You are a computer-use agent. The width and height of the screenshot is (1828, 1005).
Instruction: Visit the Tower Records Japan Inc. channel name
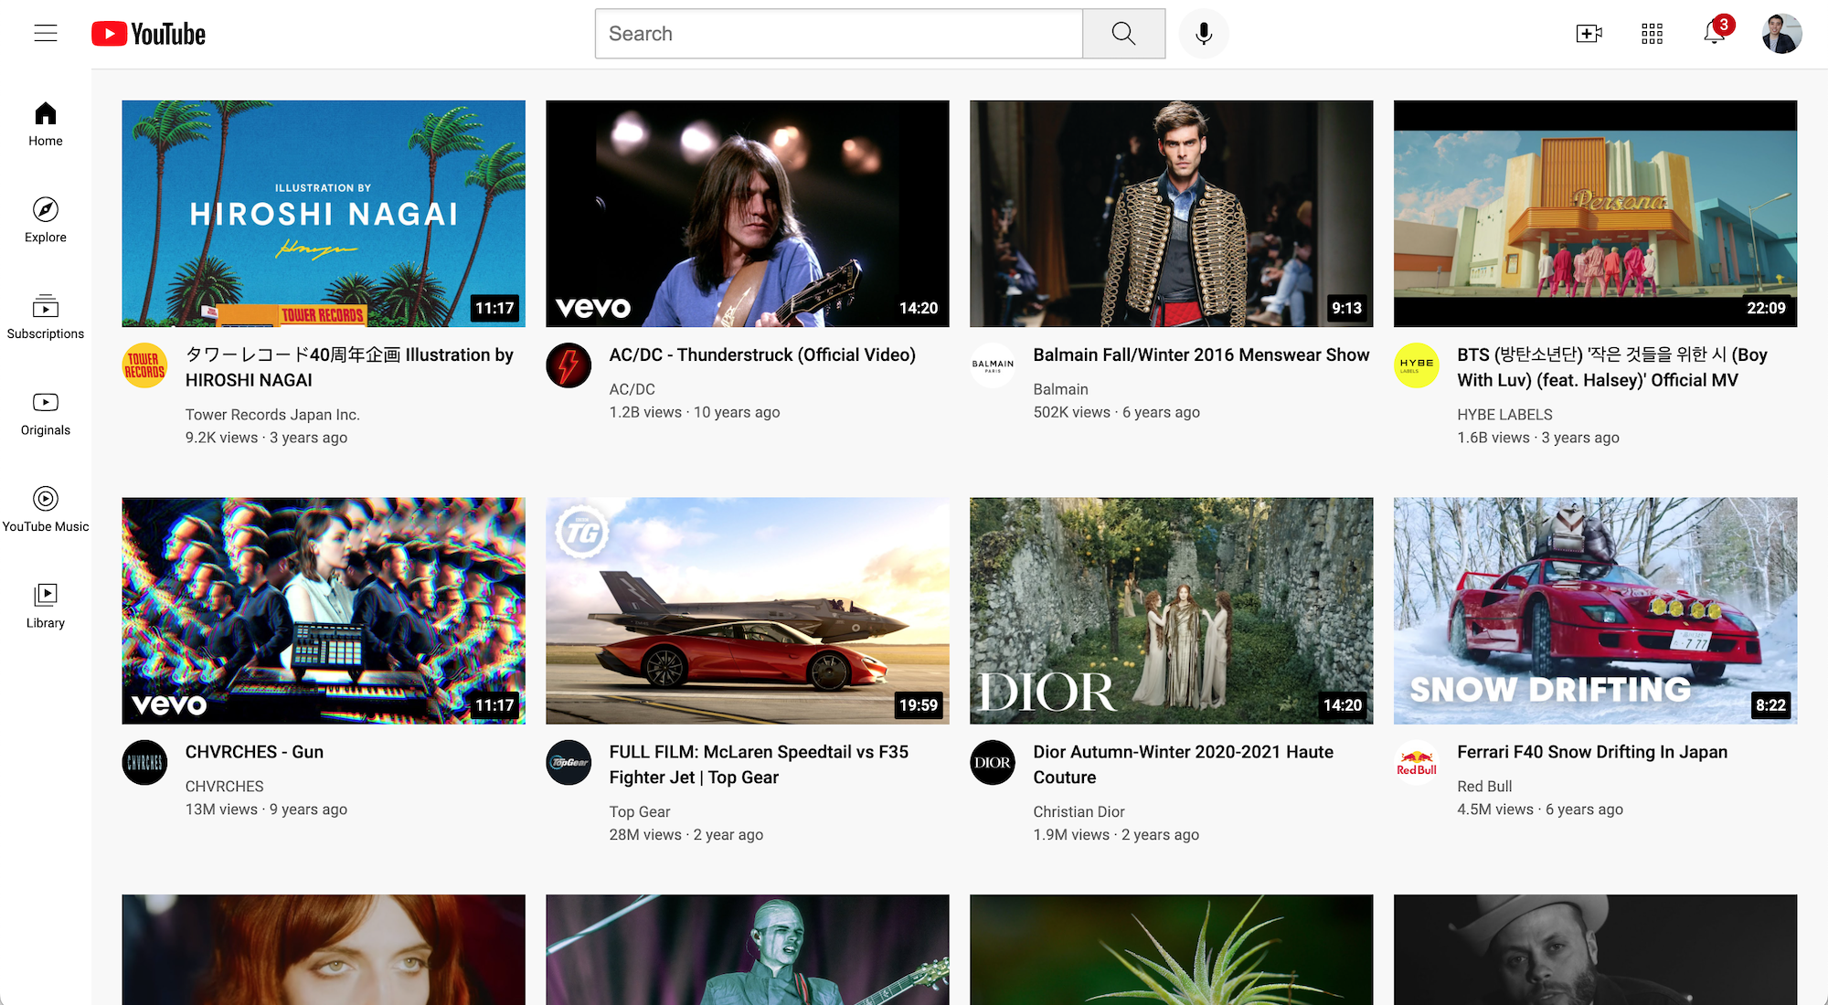coord(272,415)
